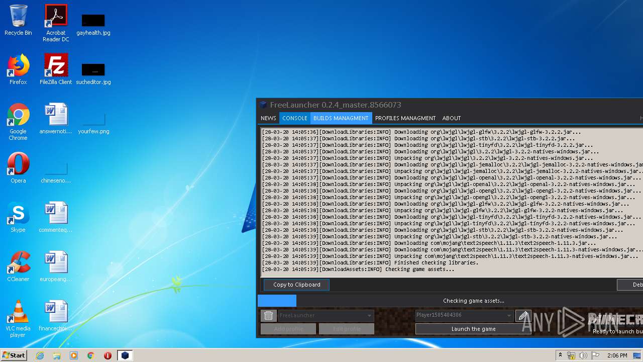
Task: Select chineseno... desktop file
Action: (x=56, y=173)
